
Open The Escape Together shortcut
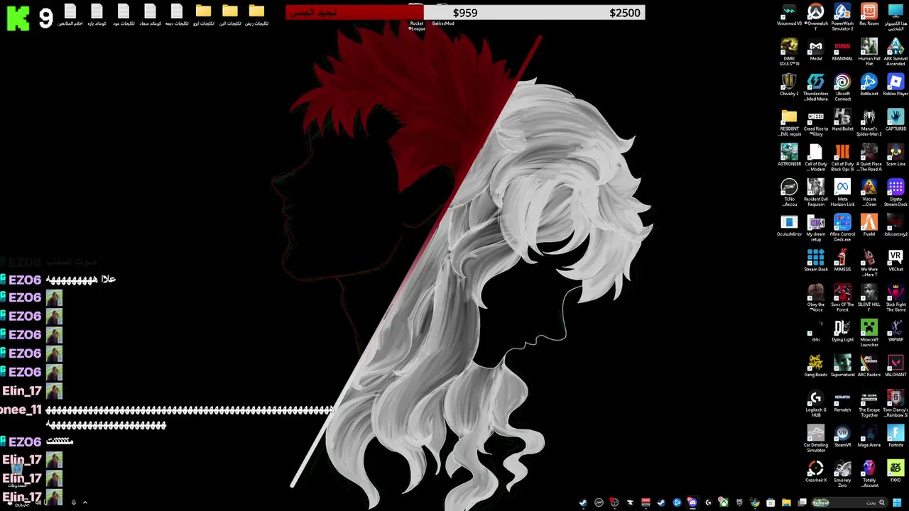(x=869, y=404)
